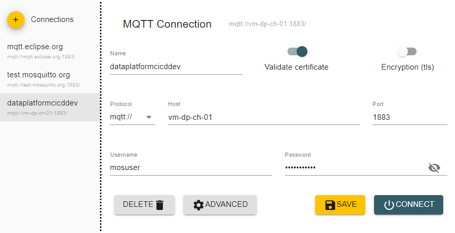Click the power icon on Connect
The width and height of the screenshot is (455, 233).
tap(389, 205)
